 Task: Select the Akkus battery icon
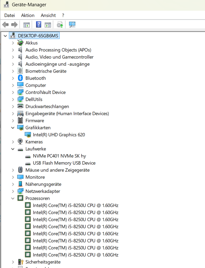pyautogui.click(x=20, y=43)
